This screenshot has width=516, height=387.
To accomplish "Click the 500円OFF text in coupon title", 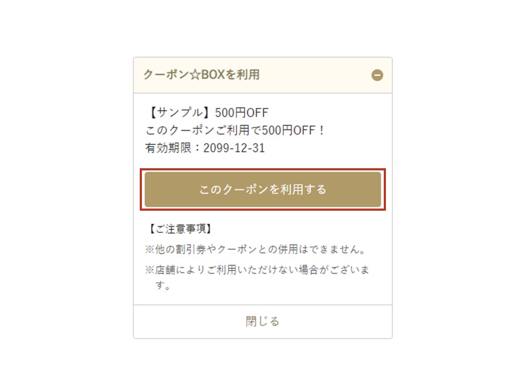I will click(x=241, y=113).
